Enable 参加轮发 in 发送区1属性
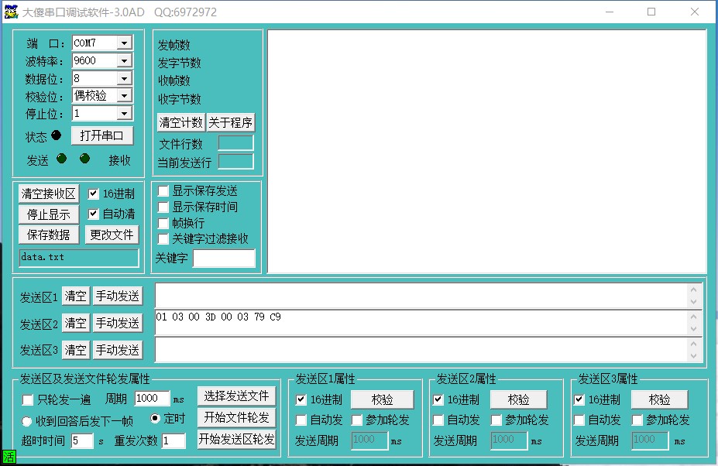The height and width of the screenshot is (466, 718). coord(357,420)
